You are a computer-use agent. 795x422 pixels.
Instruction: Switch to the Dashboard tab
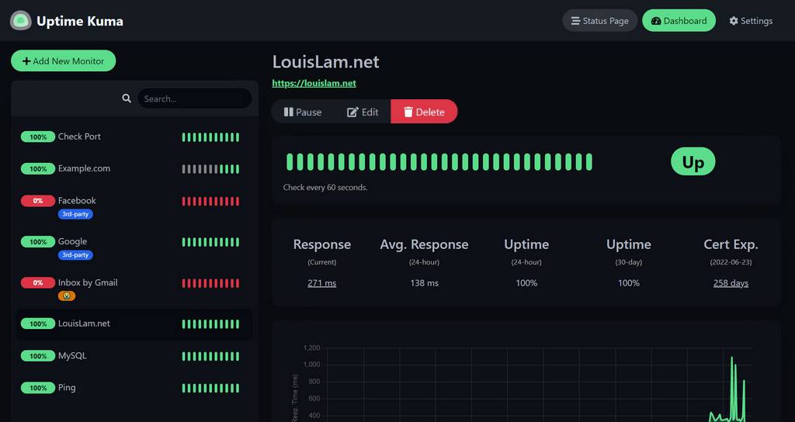(x=679, y=21)
